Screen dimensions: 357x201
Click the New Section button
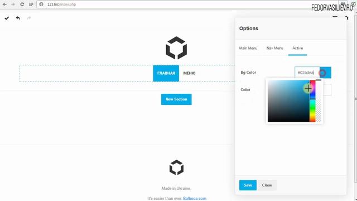(176, 99)
